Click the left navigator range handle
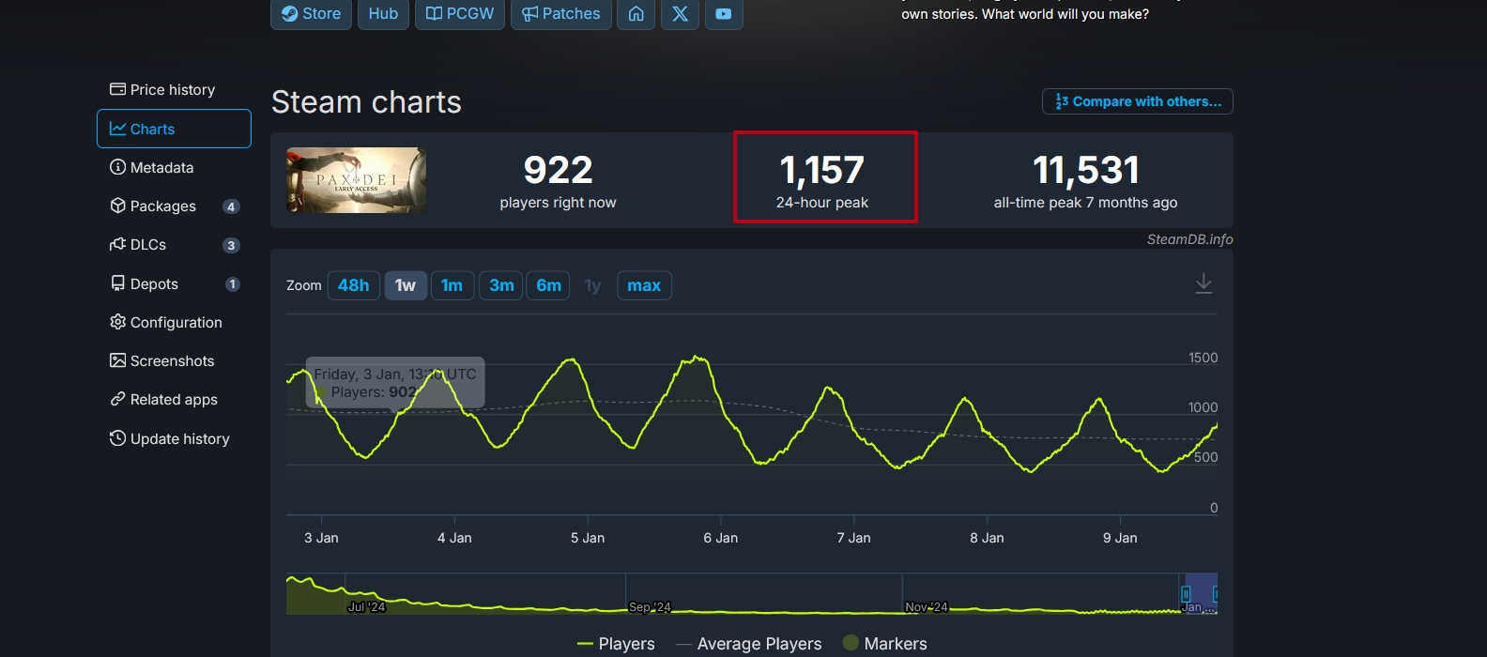Viewport: 1487px width, 657px height. coord(1186,594)
